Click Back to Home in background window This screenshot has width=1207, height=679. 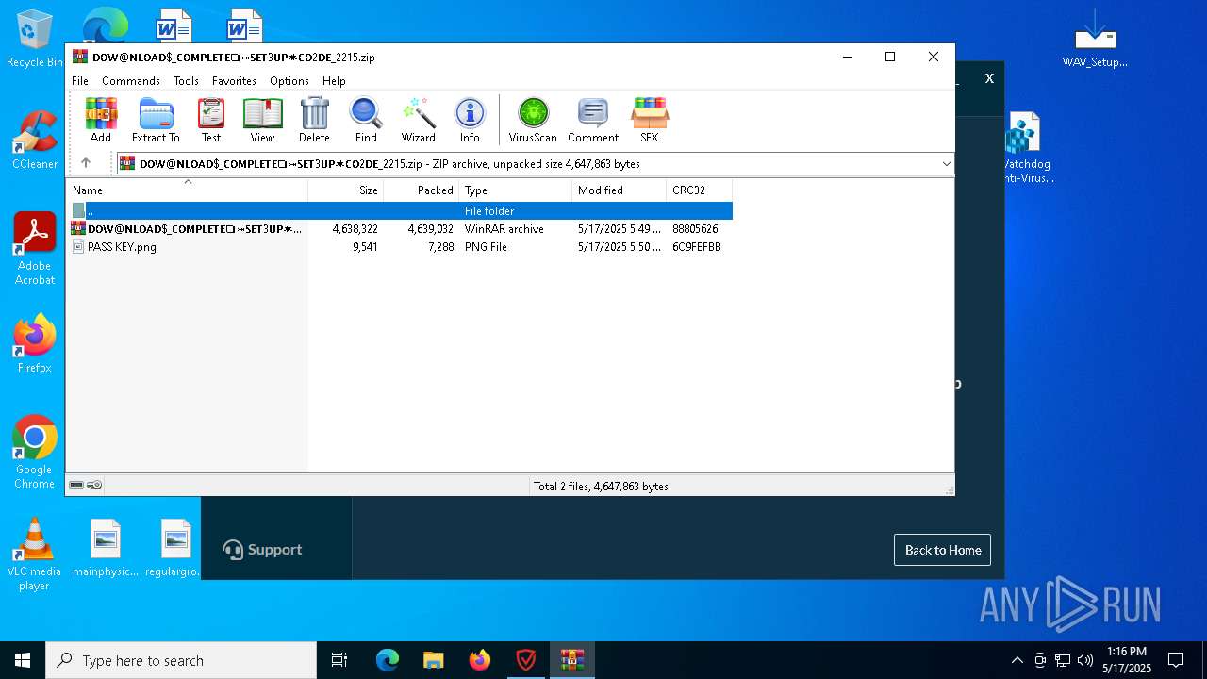(x=942, y=550)
